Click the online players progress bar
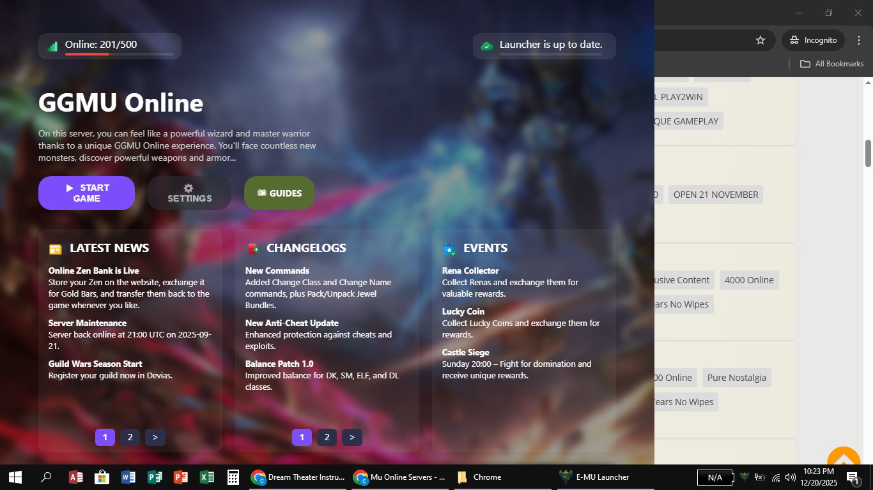 point(119,54)
